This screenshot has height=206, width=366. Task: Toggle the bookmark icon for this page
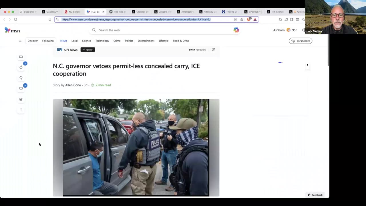[50, 19]
